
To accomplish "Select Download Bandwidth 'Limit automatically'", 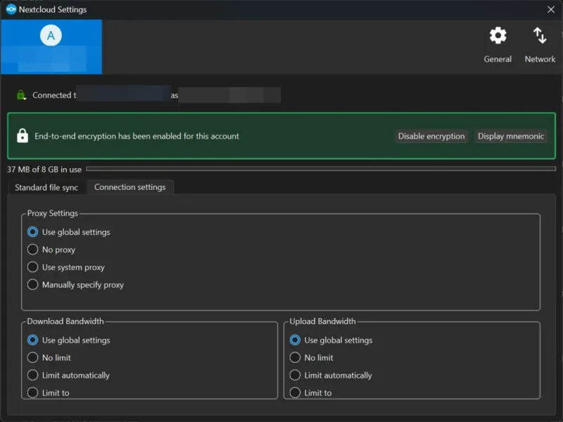I will pos(68,376).
